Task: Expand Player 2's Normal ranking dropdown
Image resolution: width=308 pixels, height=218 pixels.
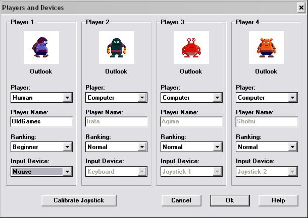Action: click(x=116, y=147)
